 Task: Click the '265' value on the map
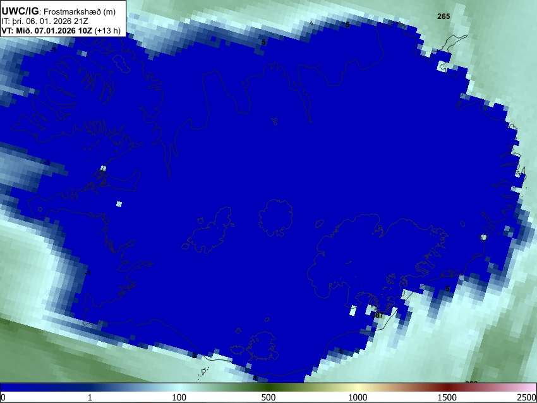443,16
